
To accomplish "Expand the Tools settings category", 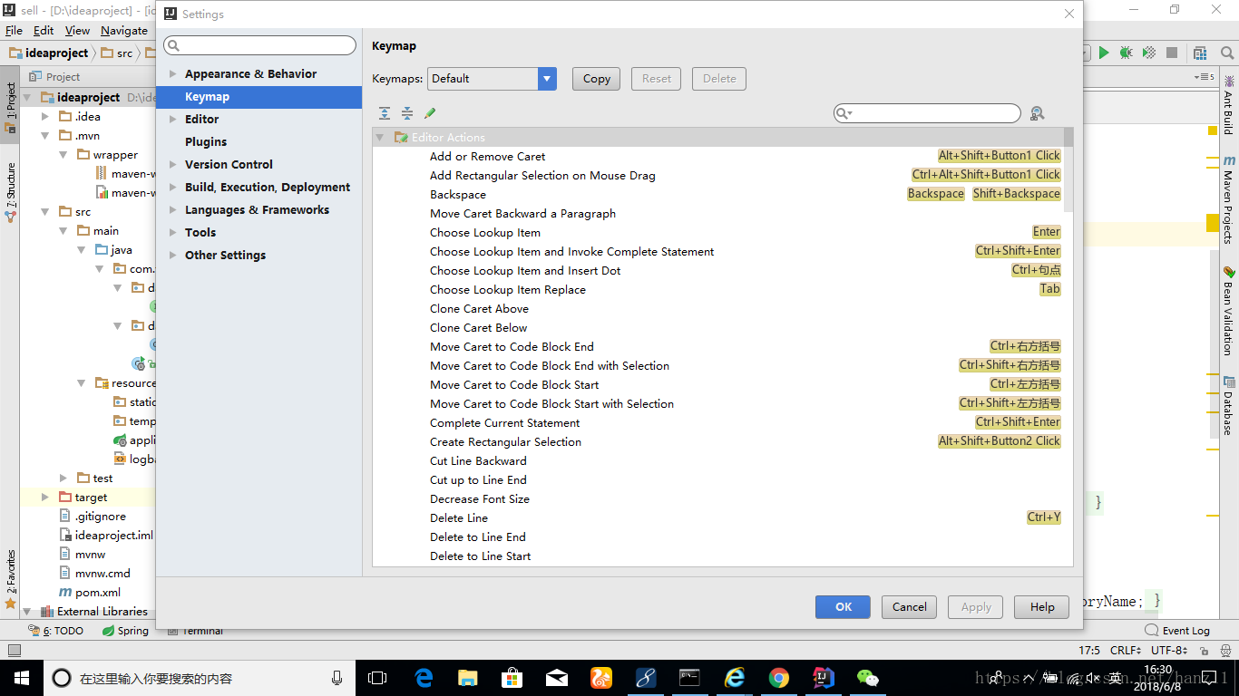I will [172, 233].
